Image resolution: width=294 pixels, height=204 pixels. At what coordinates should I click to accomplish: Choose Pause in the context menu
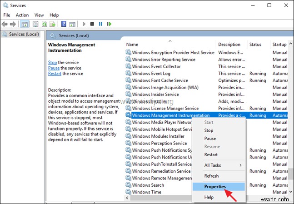219,139
